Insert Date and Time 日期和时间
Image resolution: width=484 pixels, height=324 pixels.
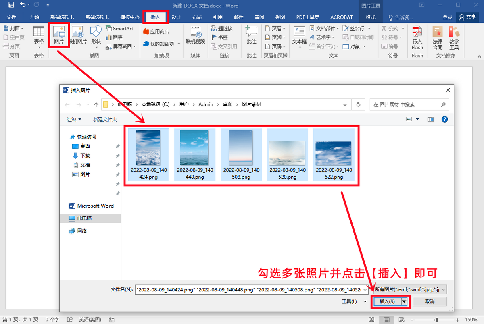358,37
